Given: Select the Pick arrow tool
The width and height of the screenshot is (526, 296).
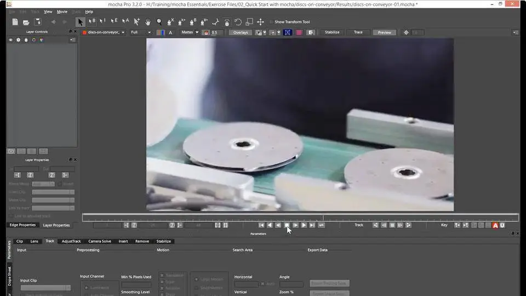Looking at the screenshot, I should (80, 22).
